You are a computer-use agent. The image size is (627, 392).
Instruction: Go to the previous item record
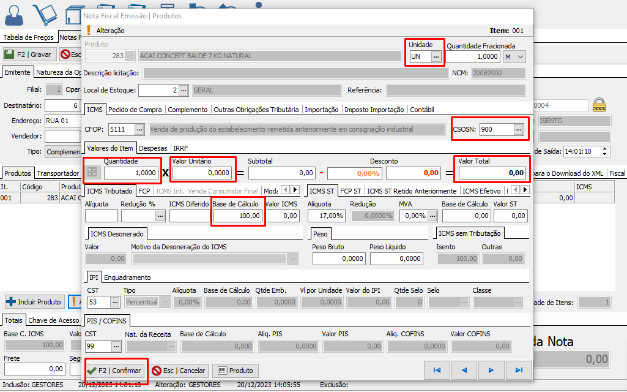[x=464, y=370]
